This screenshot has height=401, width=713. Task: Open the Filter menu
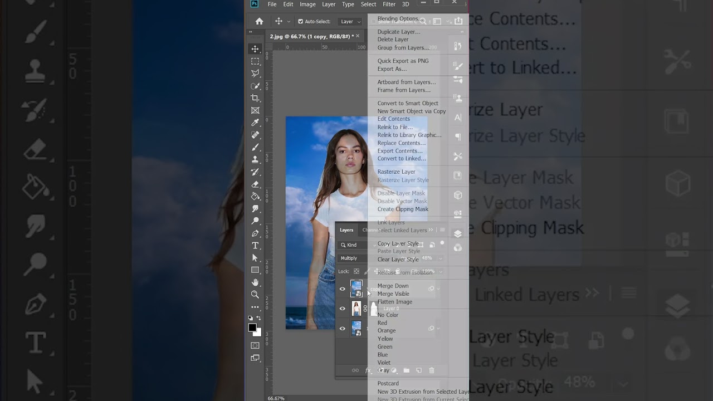coord(389,4)
